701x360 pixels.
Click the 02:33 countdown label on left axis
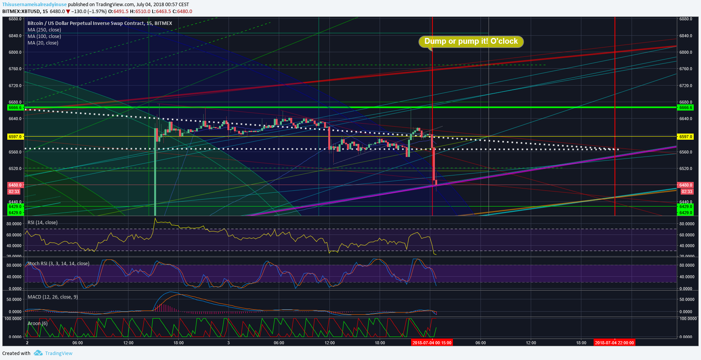[x=14, y=192]
